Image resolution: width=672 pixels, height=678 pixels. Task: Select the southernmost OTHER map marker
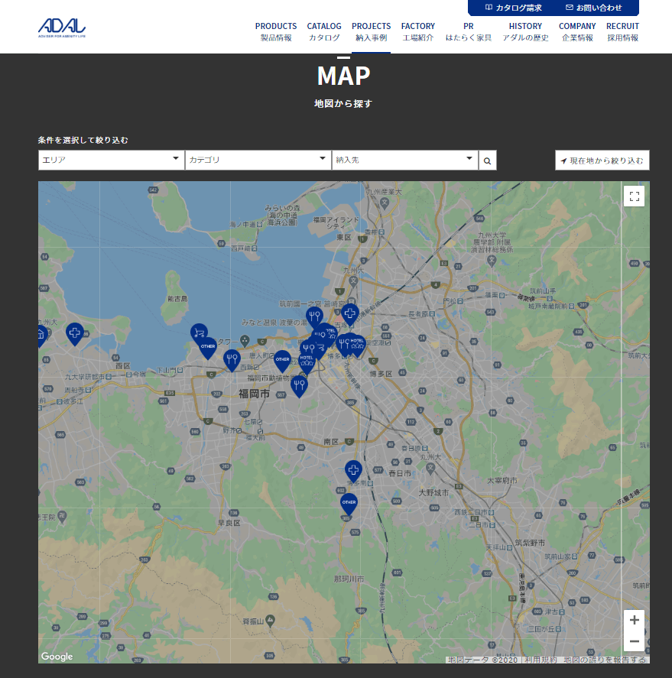(x=349, y=503)
